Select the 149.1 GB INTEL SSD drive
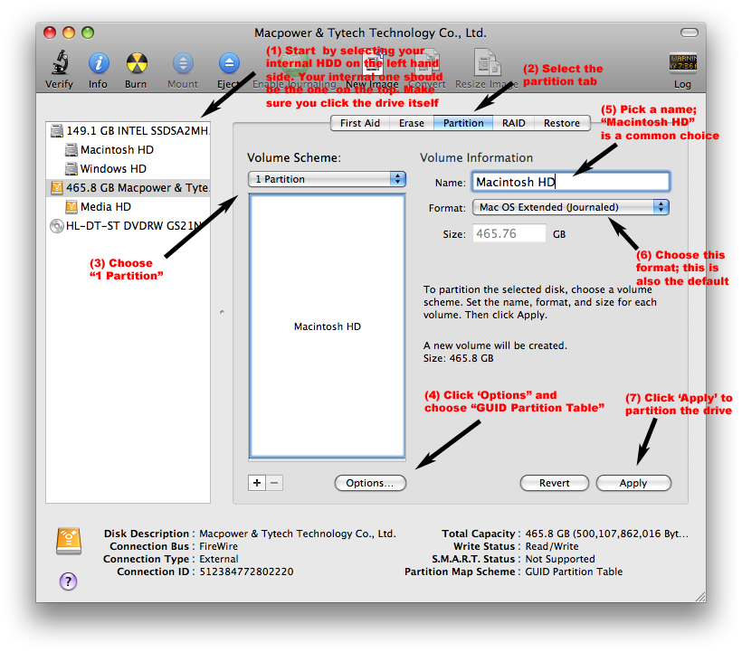This screenshot has width=742, height=652. coord(128,131)
